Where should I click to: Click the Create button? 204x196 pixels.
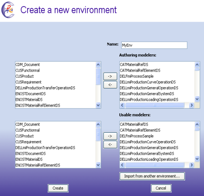pos(58,188)
